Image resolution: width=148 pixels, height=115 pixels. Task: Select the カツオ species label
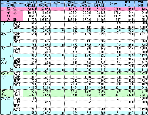4,34
